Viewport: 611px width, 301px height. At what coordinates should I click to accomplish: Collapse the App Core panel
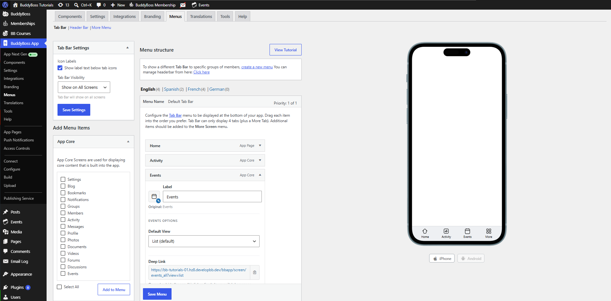coord(128,141)
